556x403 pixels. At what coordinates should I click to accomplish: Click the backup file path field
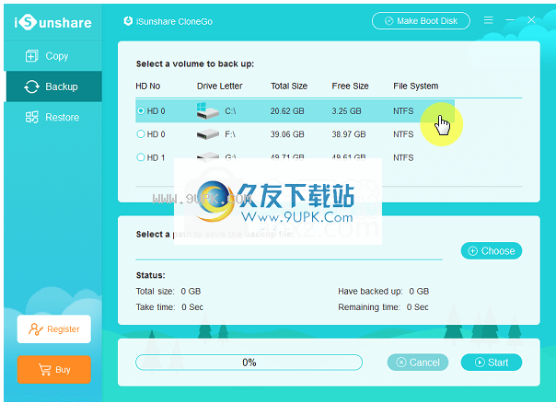pyautogui.click(x=289, y=251)
